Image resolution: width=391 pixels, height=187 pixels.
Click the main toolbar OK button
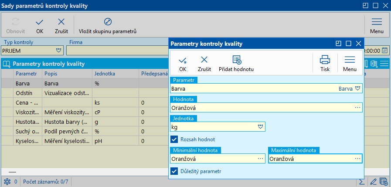(40, 25)
